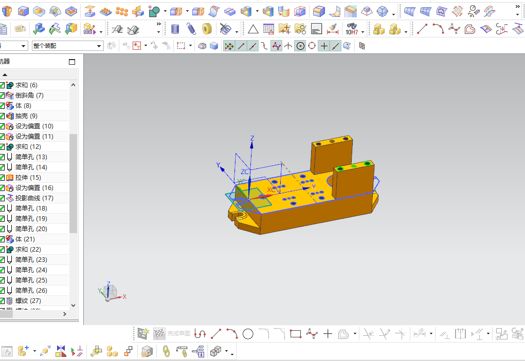The width and height of the screenshot is (525, 361).
Task: Toggle checkbox for 体 (21) feature
Action: pos(2,239)
